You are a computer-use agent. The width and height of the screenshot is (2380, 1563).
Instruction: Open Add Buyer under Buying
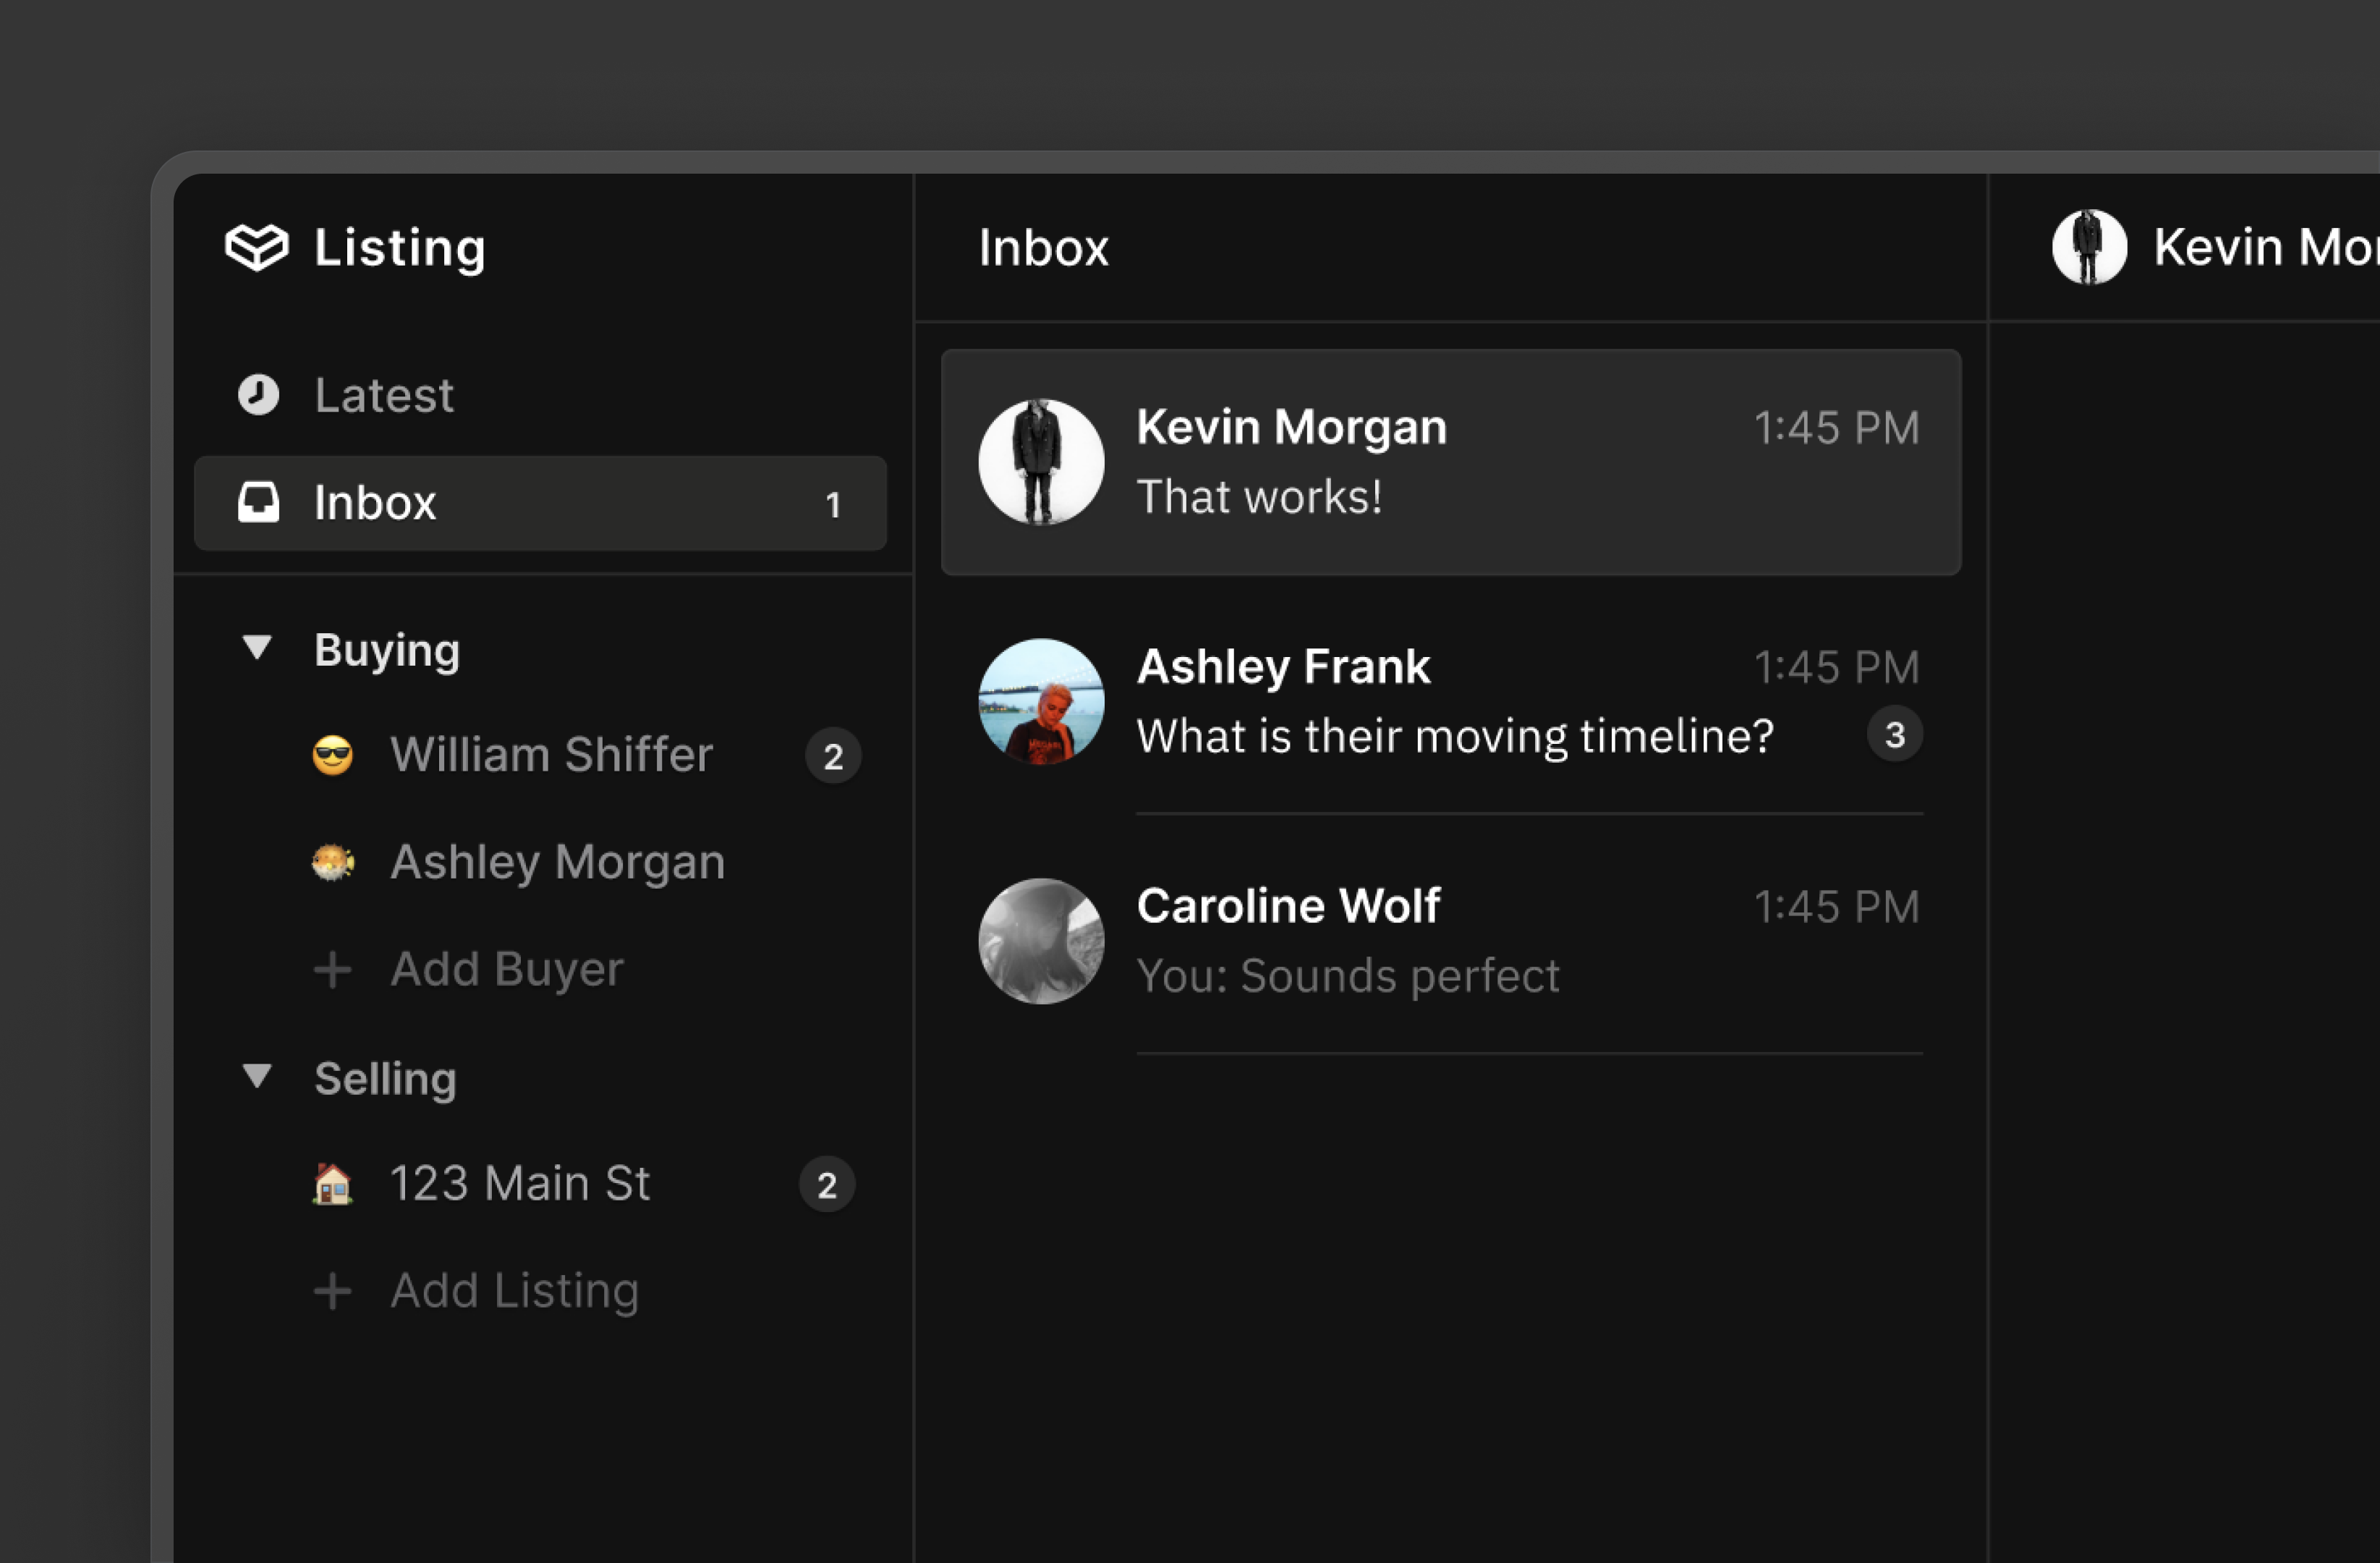(506, 968)
